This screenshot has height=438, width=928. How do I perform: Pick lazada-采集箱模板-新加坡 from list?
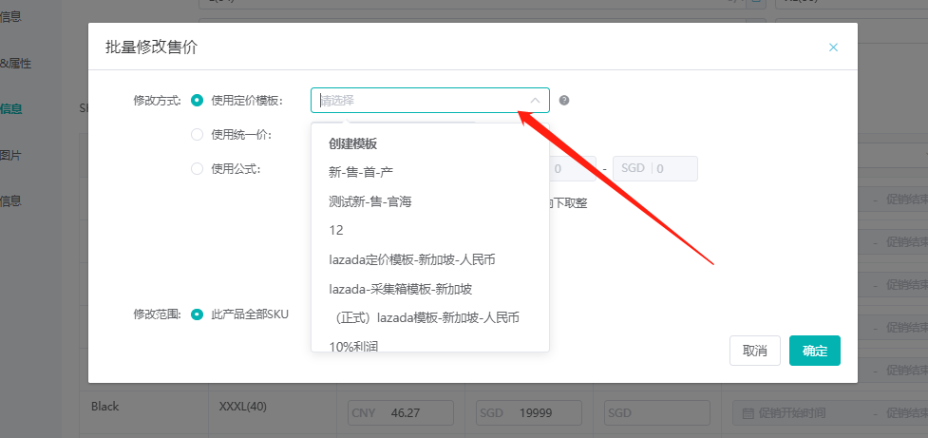pyautogui.click(x=400, y=288)
